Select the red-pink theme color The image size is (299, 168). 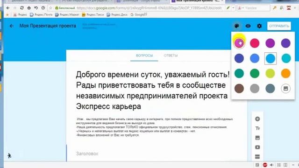(255, 43)
